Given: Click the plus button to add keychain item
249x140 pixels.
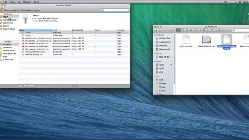Looking at the screenshot, I should coord(21,86).
